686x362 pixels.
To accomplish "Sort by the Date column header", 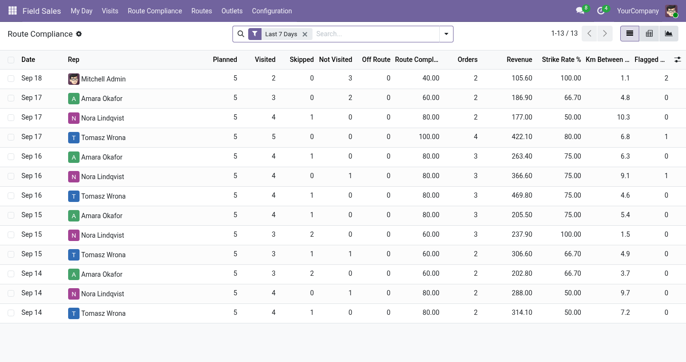I will tap(28, 60).
